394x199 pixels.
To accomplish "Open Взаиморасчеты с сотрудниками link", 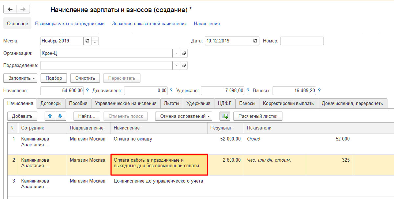I will coord(70,24).
